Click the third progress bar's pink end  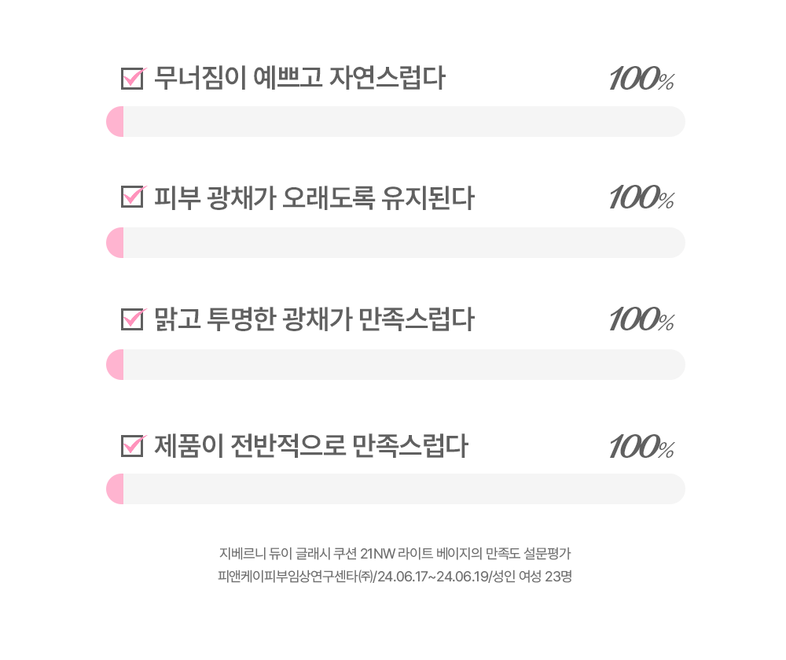tap(115, 364)
